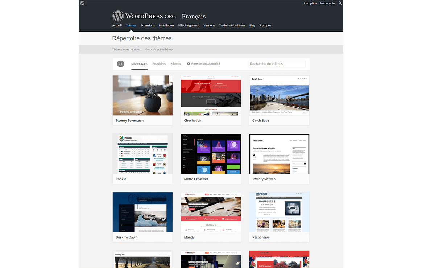Click the Chuchadon theme name

[193, 121]
